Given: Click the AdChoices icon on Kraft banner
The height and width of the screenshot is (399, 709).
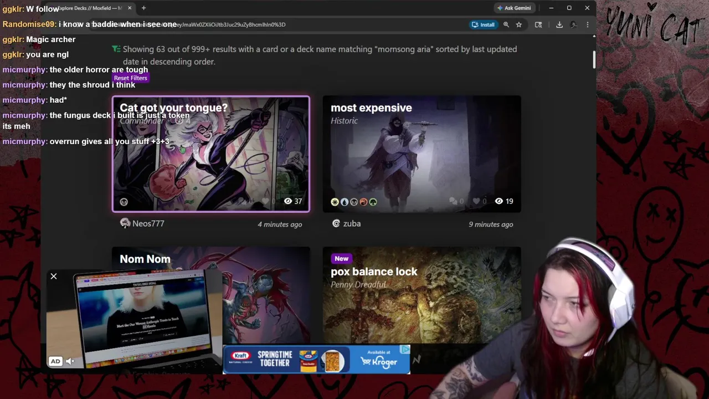Looking at the screenshot, I should coord(405,349).
